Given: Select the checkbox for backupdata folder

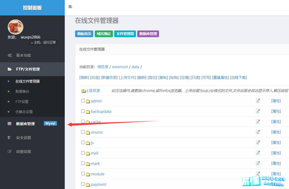Looking at the screenshot, I should [x=83, y=111].
